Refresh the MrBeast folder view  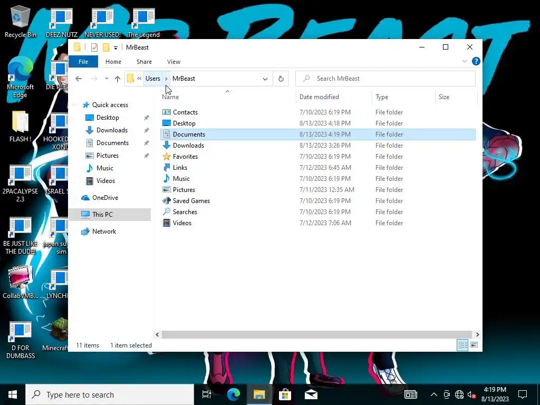[281, 79]
